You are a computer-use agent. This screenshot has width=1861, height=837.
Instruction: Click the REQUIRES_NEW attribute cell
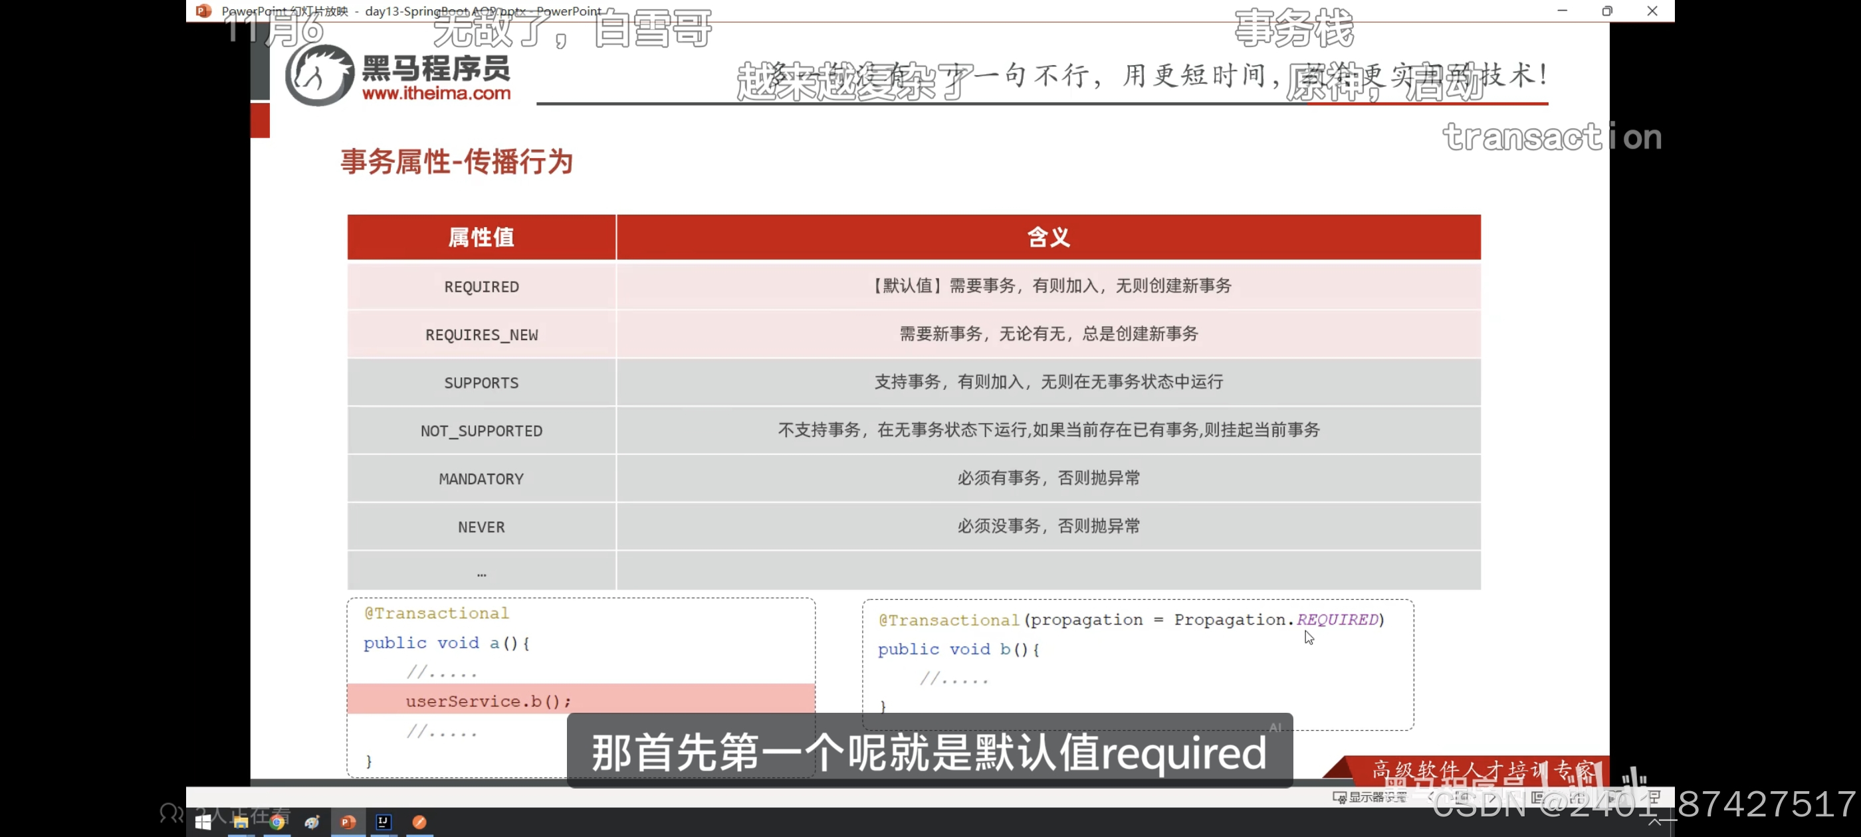coord(481,334)
